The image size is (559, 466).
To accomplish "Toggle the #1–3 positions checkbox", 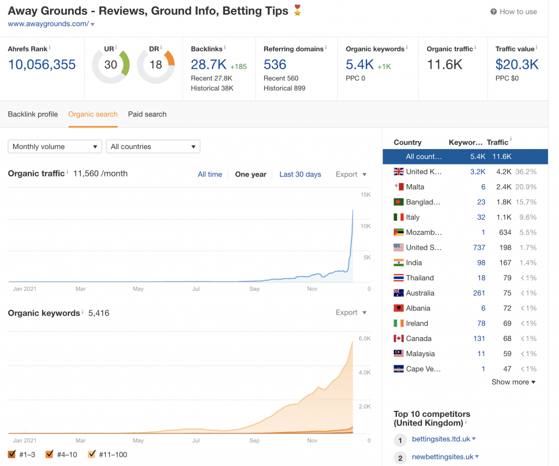I will pyautogui.click(x=12, y=454).
